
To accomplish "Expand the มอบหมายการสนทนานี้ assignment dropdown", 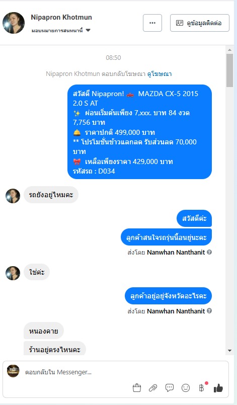I will pyautogui.click(x=61, y=31).
